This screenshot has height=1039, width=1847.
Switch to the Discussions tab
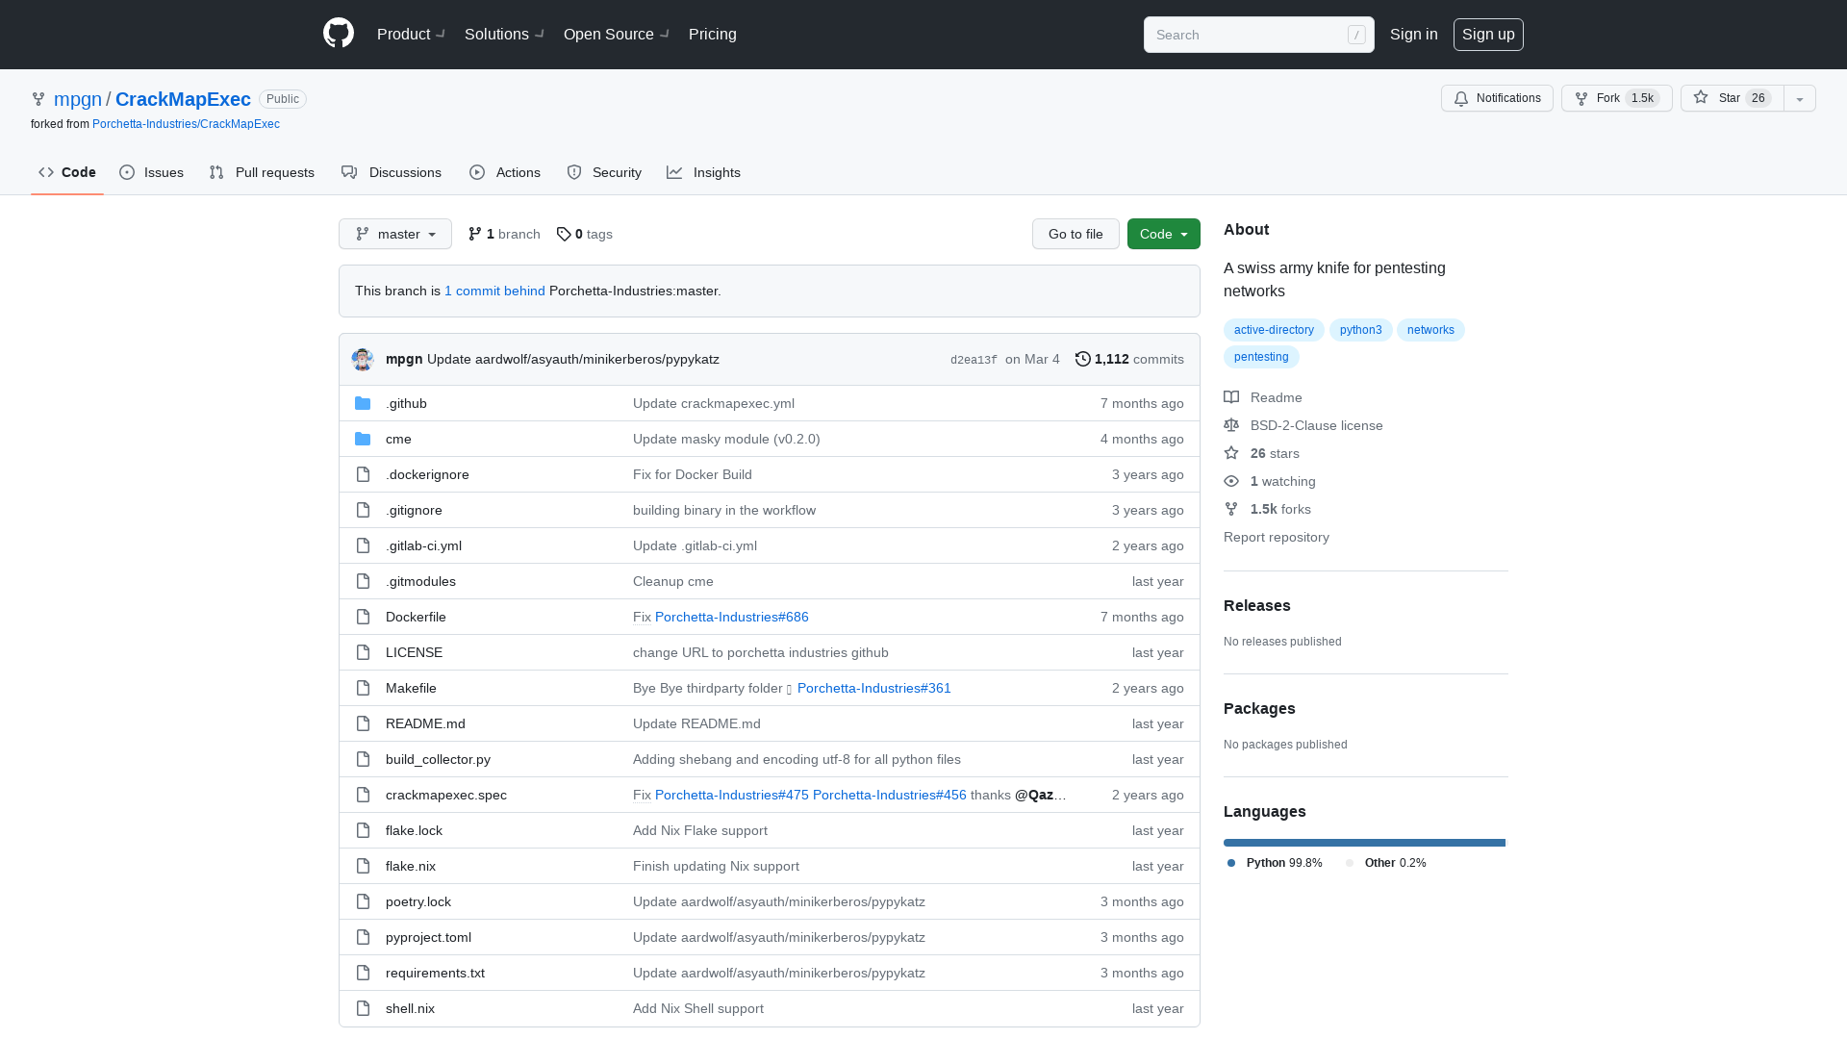[392, 172]
